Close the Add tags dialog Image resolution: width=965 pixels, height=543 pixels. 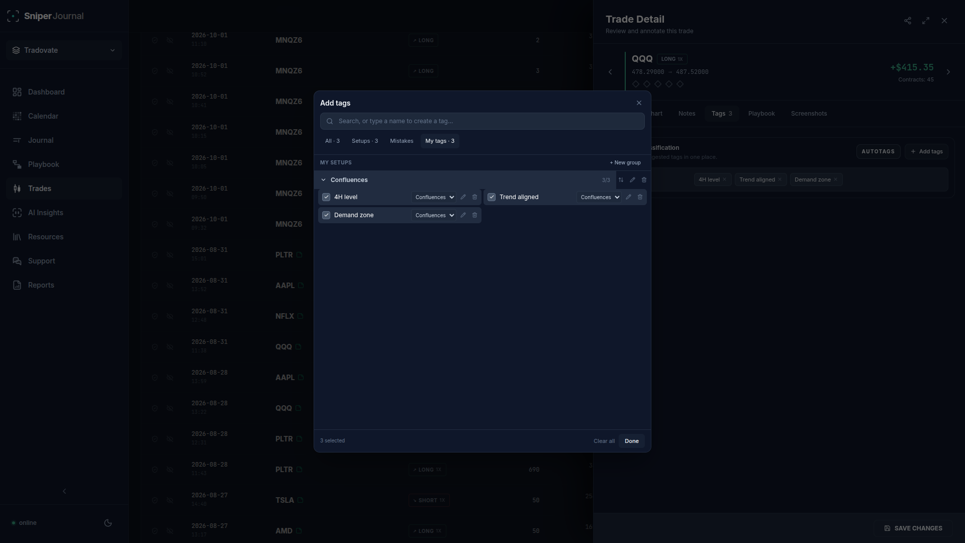639,103
